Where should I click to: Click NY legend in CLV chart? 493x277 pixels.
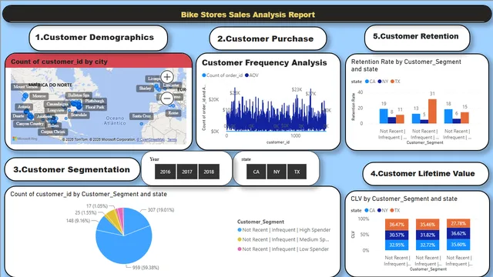[x=382, y=210]
